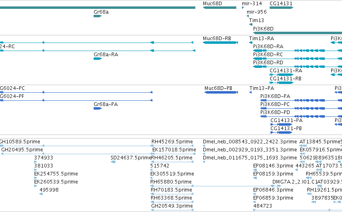This screenshot has height=212, width=342.
Task: Select the GH20495.5prime EST
Action: pos(22,150)
